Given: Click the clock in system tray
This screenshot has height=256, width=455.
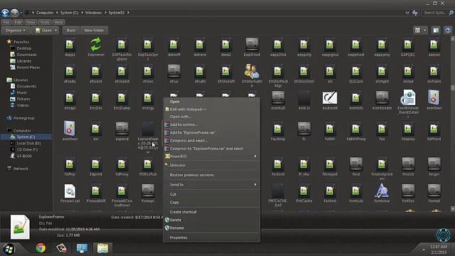Looking at the screenshot, I should [439, 250].
